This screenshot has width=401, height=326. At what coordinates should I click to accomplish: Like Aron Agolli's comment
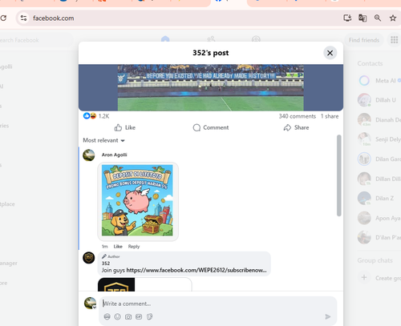[x=118, y=247]
